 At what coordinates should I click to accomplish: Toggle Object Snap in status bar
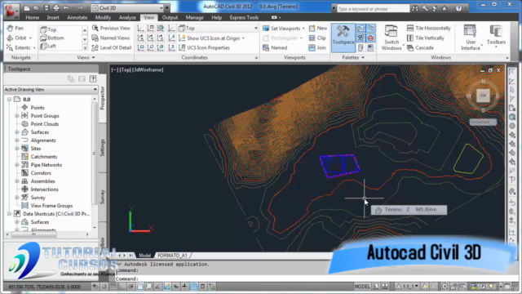[x=140, y=287]
